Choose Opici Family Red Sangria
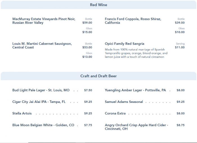Viewport: 197px width, 143px height. click(124, 44)
